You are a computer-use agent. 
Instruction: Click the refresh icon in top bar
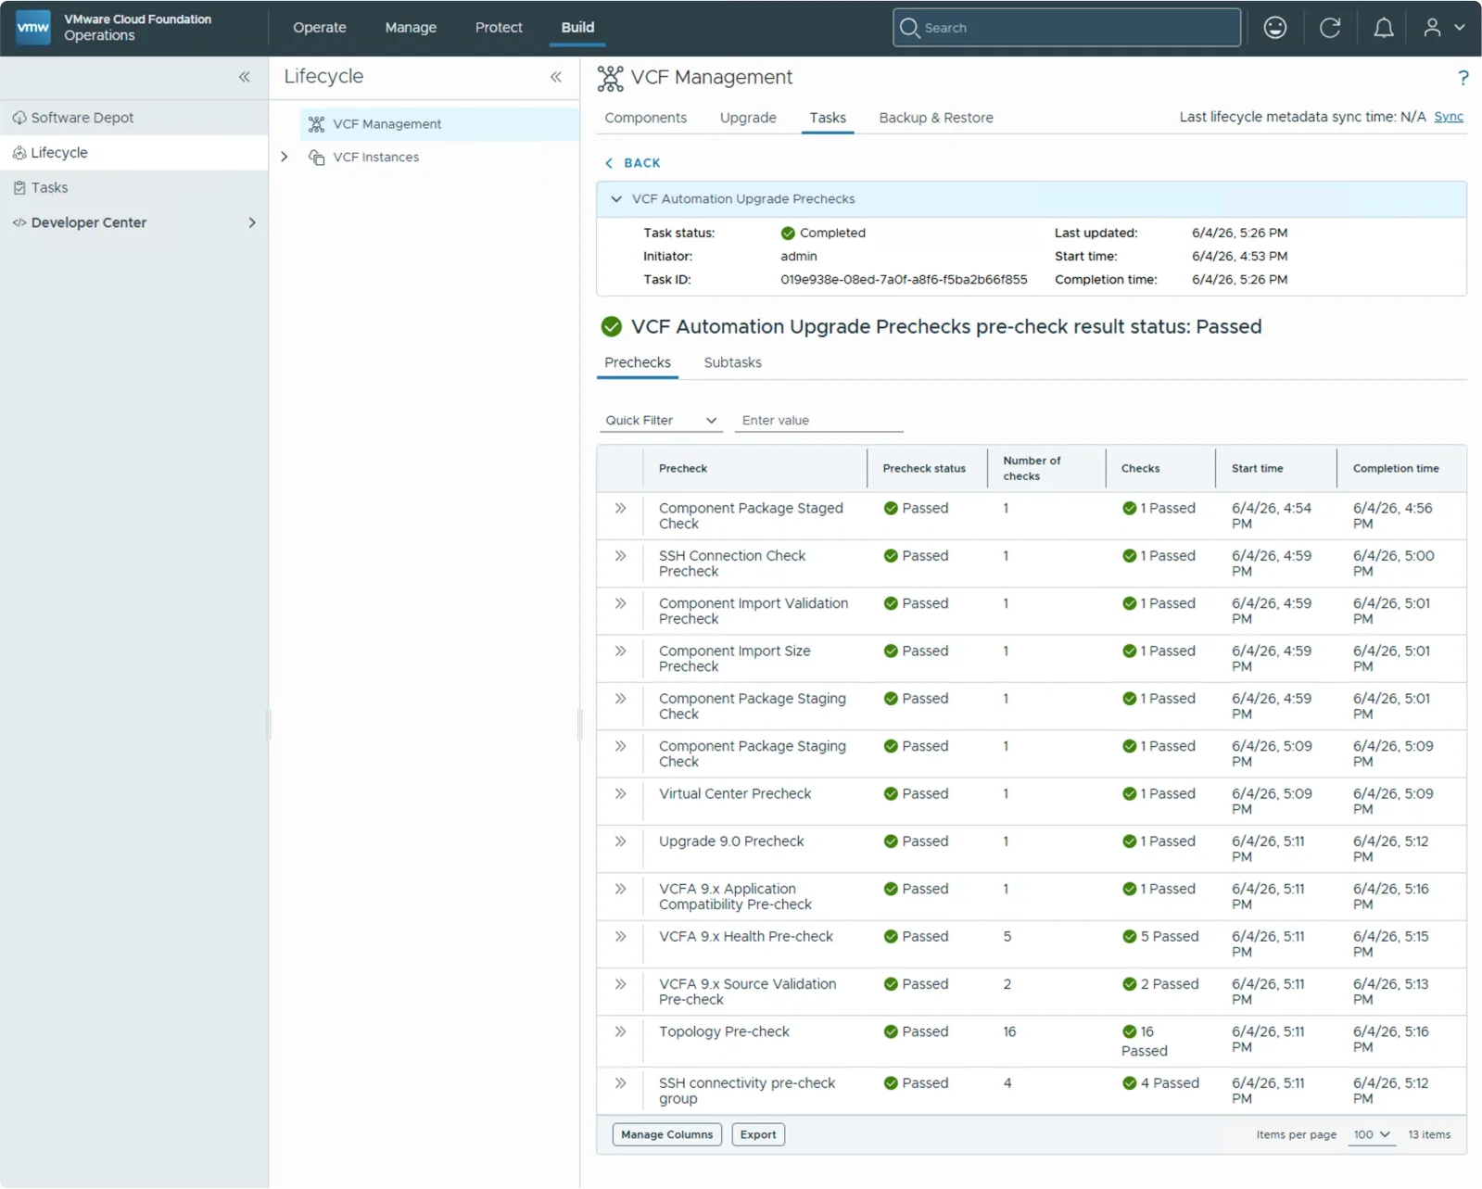click(x=1330, y=28)
